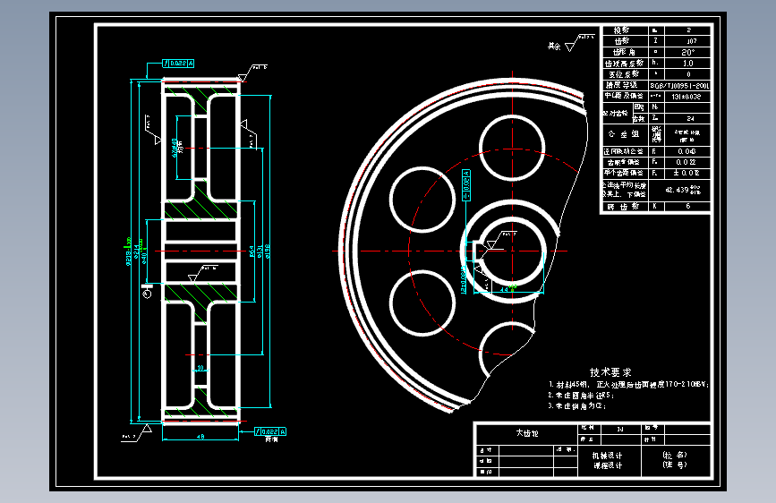
Task: Click the 0.022 tolerance frame below section view
Action: point(270,431)
